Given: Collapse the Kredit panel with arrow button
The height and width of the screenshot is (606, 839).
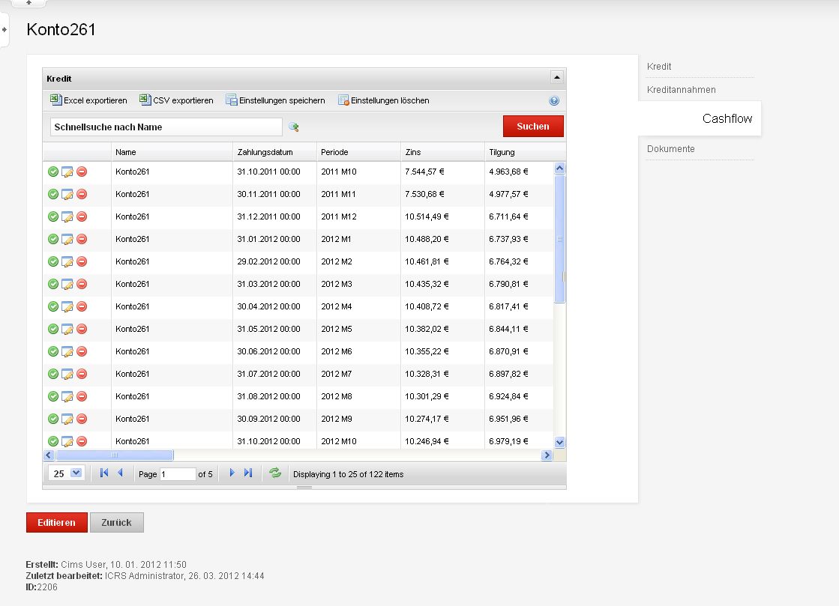Looking at the screenshot, I should coord(556,77).
